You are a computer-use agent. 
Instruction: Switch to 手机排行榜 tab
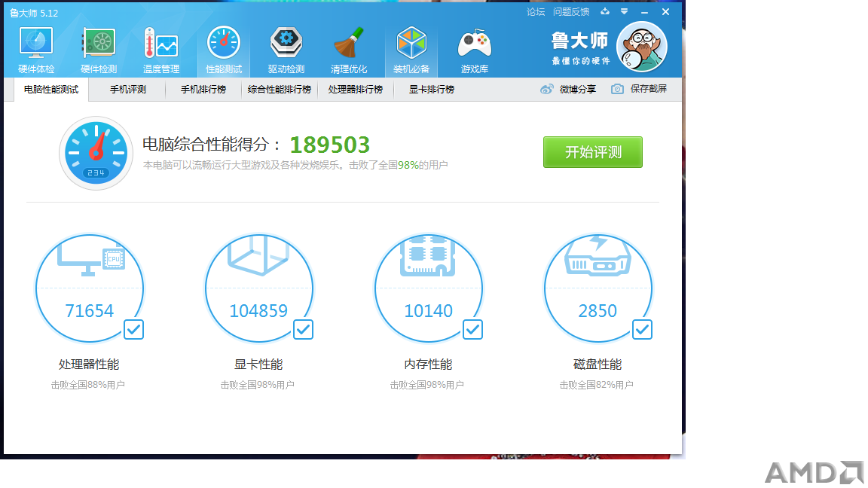pyautogui.click(x=203, y=90)
